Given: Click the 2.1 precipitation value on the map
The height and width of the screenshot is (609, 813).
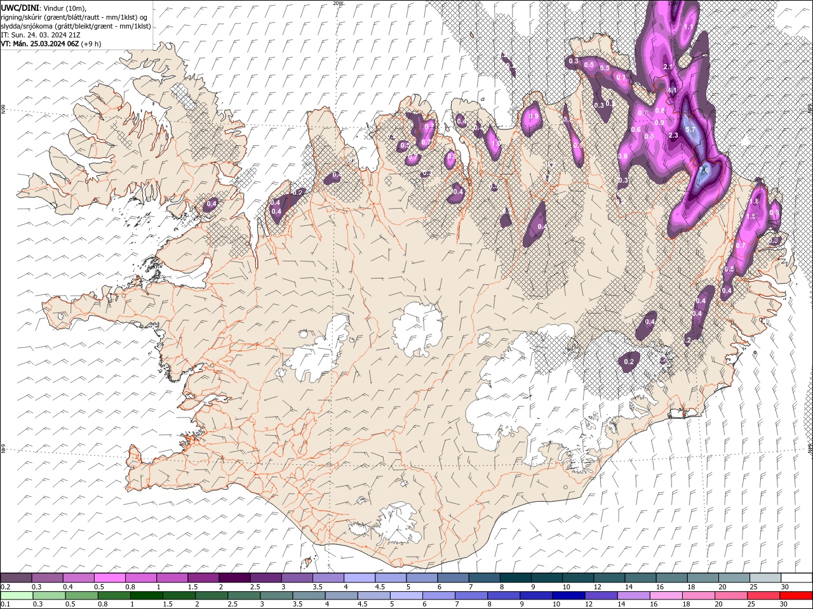Looking at the screenshot, I should 668,67.
